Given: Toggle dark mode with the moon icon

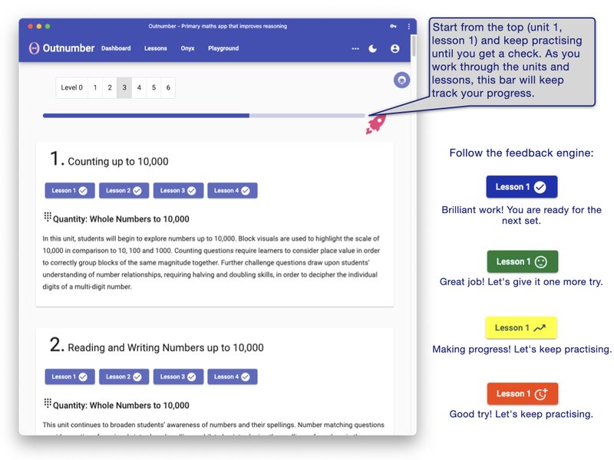Looking at the screenshot, I should pyautogui.click(x=373, y=48).
